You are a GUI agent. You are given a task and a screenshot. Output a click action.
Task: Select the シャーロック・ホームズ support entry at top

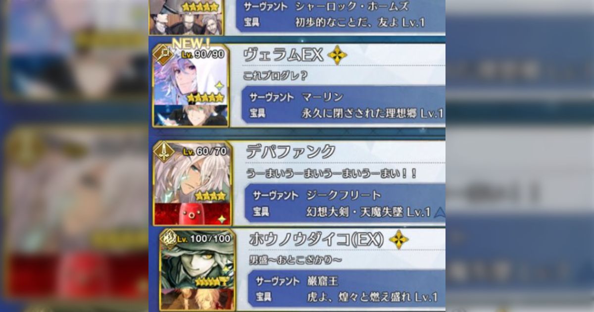coord(297,16)
